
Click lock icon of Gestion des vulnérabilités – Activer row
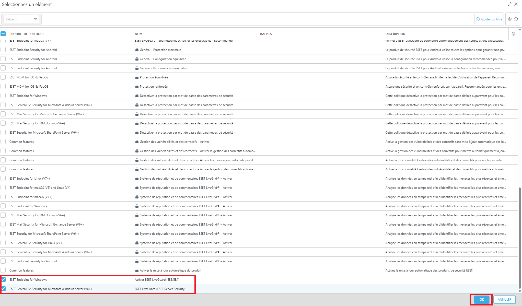coord(137,142)
